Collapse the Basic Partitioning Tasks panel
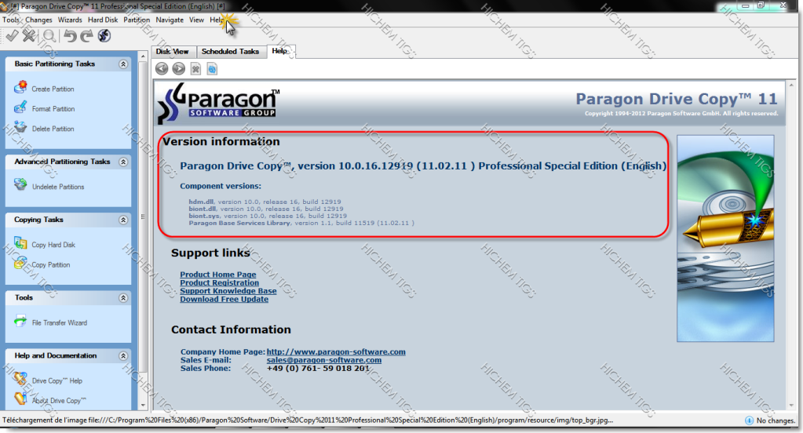Screen dimensions: 803x433 [x=123, y=64]
